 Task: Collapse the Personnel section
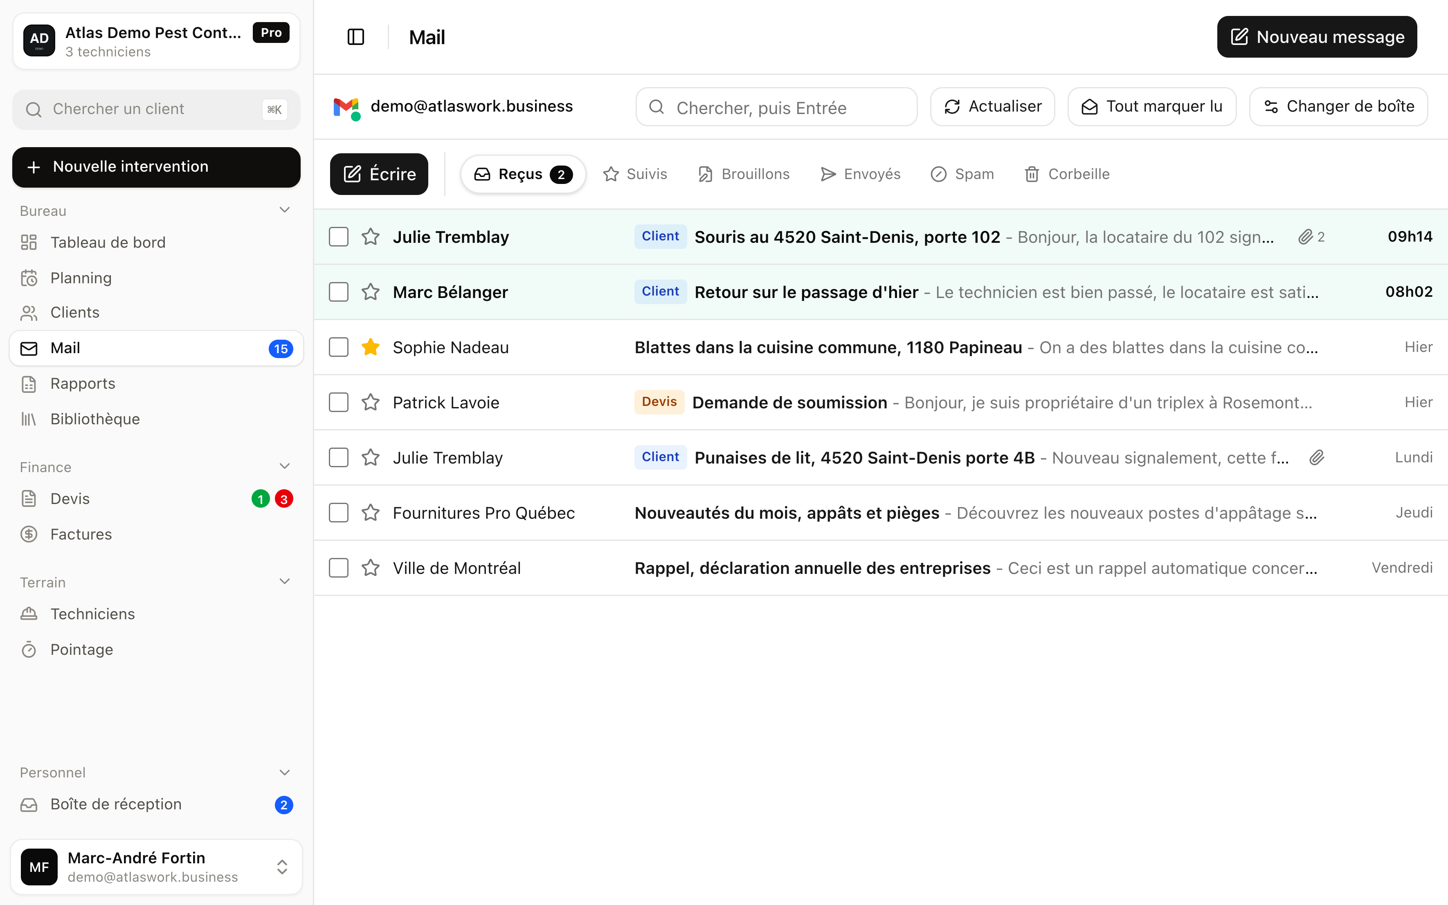pos(284,773)
